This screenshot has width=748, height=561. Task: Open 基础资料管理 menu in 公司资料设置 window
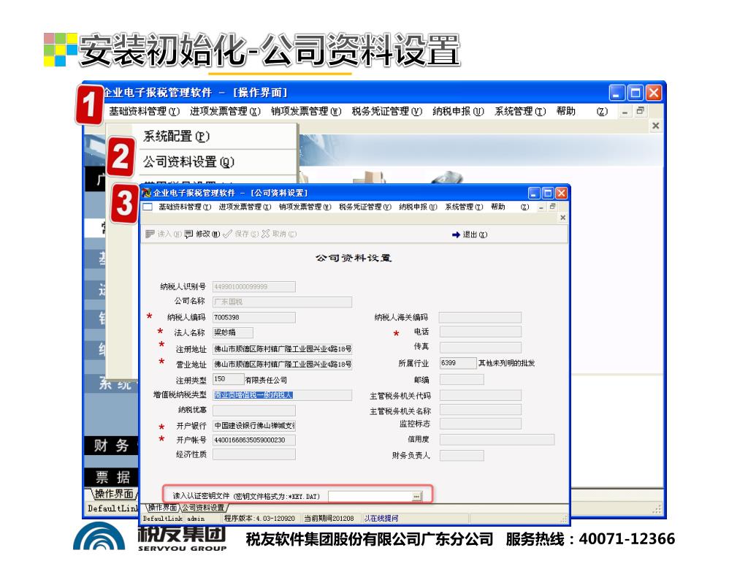[x=185, y=207]
